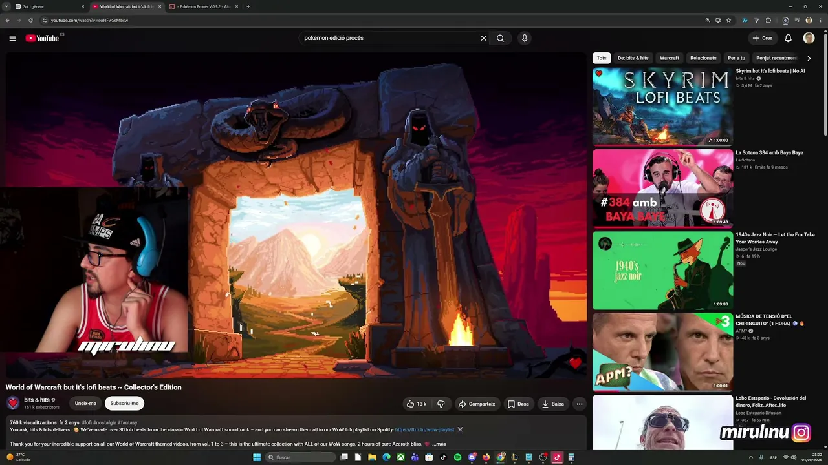Download the video with Baixa
Image resolution: width=828 pixels, height=465 pixels.
(x=552, y=404)
